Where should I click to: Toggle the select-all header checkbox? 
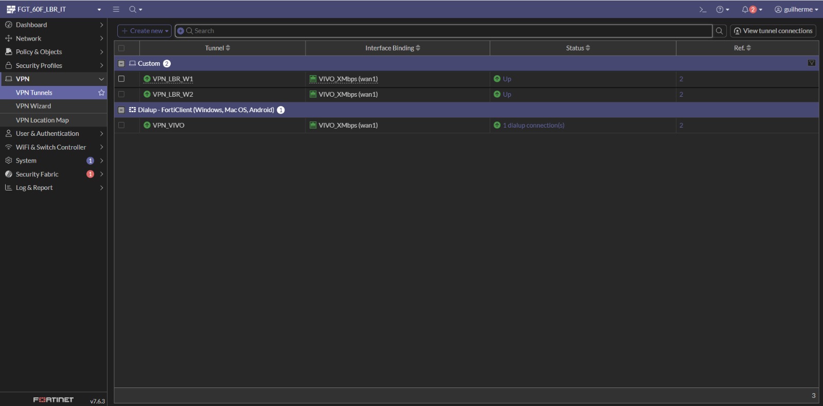click(121, 48)
